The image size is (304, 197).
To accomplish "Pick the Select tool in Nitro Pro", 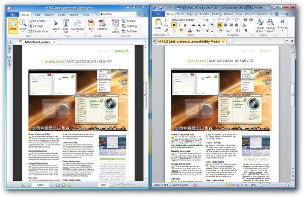I will click(x=56, y=25).
